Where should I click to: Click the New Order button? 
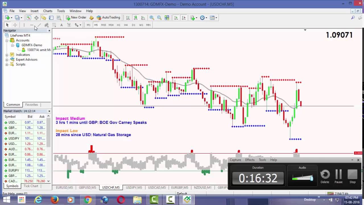click(76, 18)
